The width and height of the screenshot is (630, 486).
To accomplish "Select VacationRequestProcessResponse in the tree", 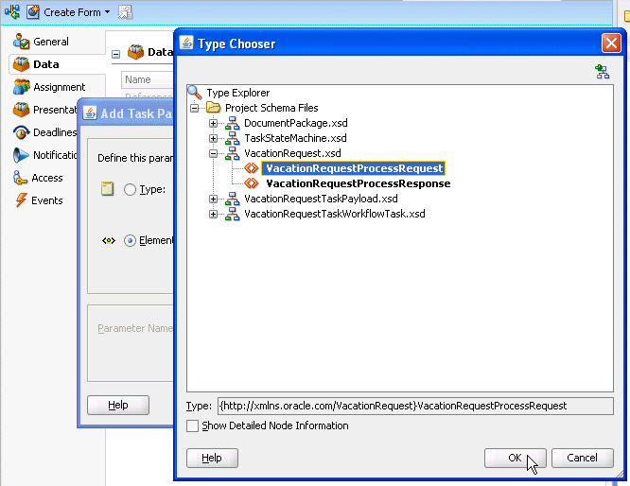I will (358, 183).
